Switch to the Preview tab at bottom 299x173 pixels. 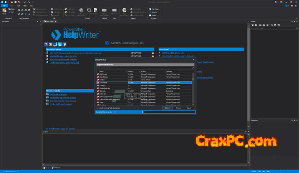click(x=57, y=167)
